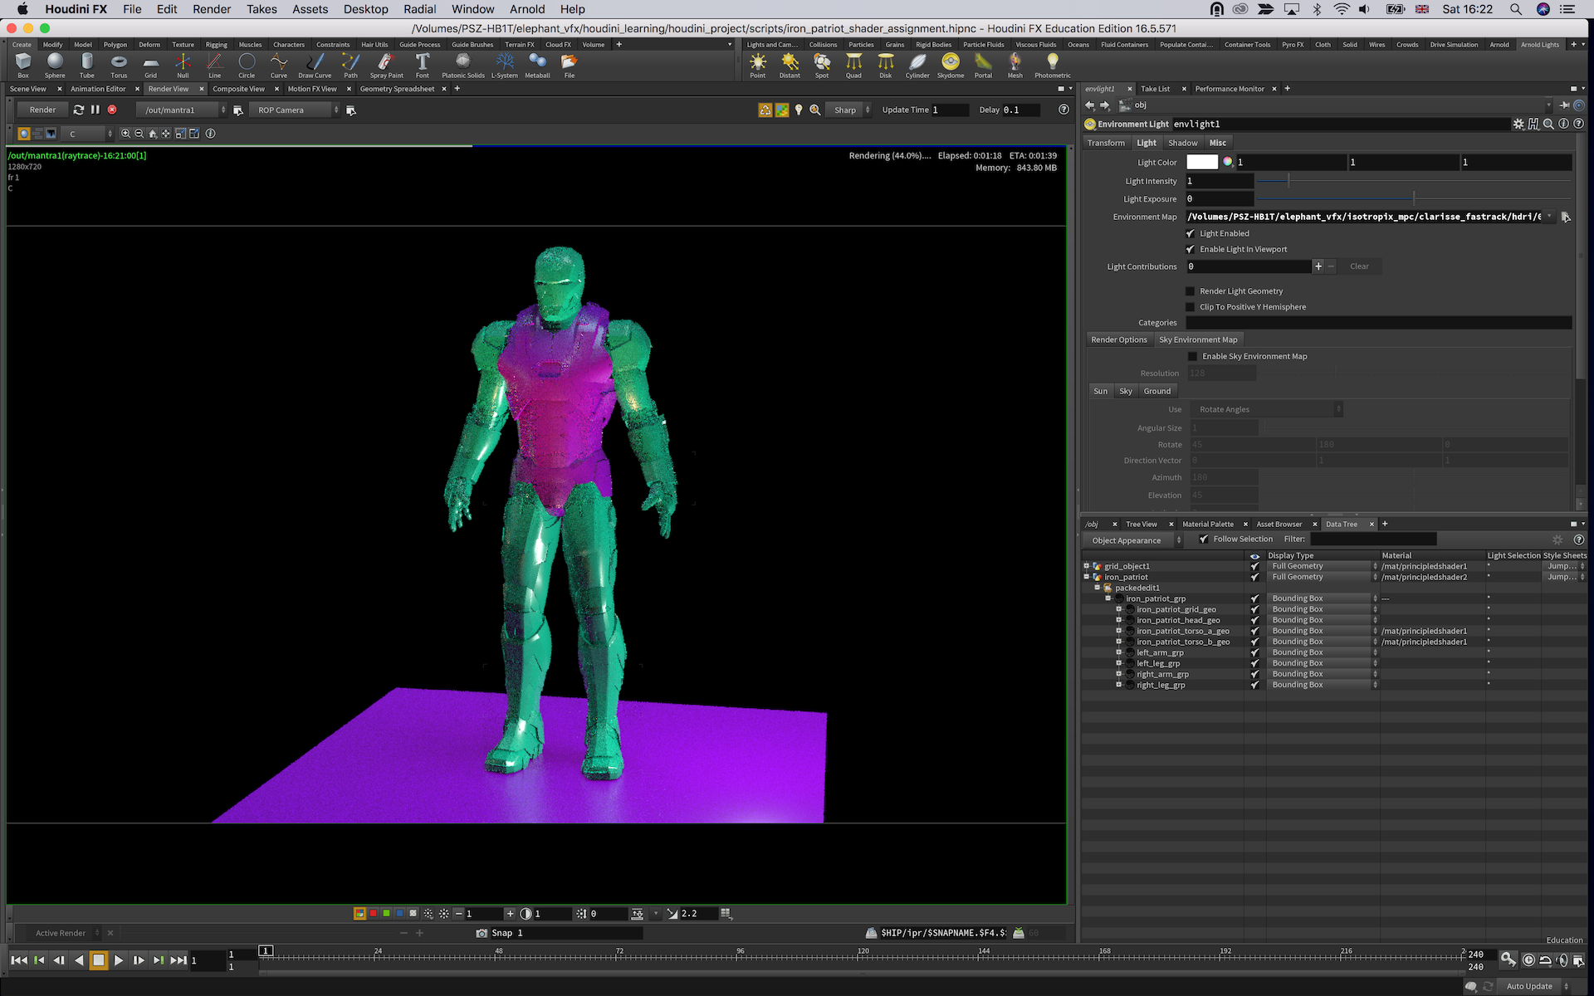Open the /out/mantra1 ROP dropdown
Image resolution: width=1594 pixels, height=996 pixels.
pyautogui.click(x=182, y=110)
